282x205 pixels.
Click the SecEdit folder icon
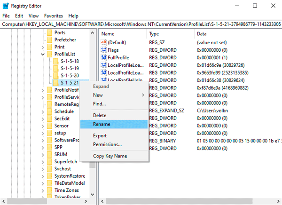[49, 118]
